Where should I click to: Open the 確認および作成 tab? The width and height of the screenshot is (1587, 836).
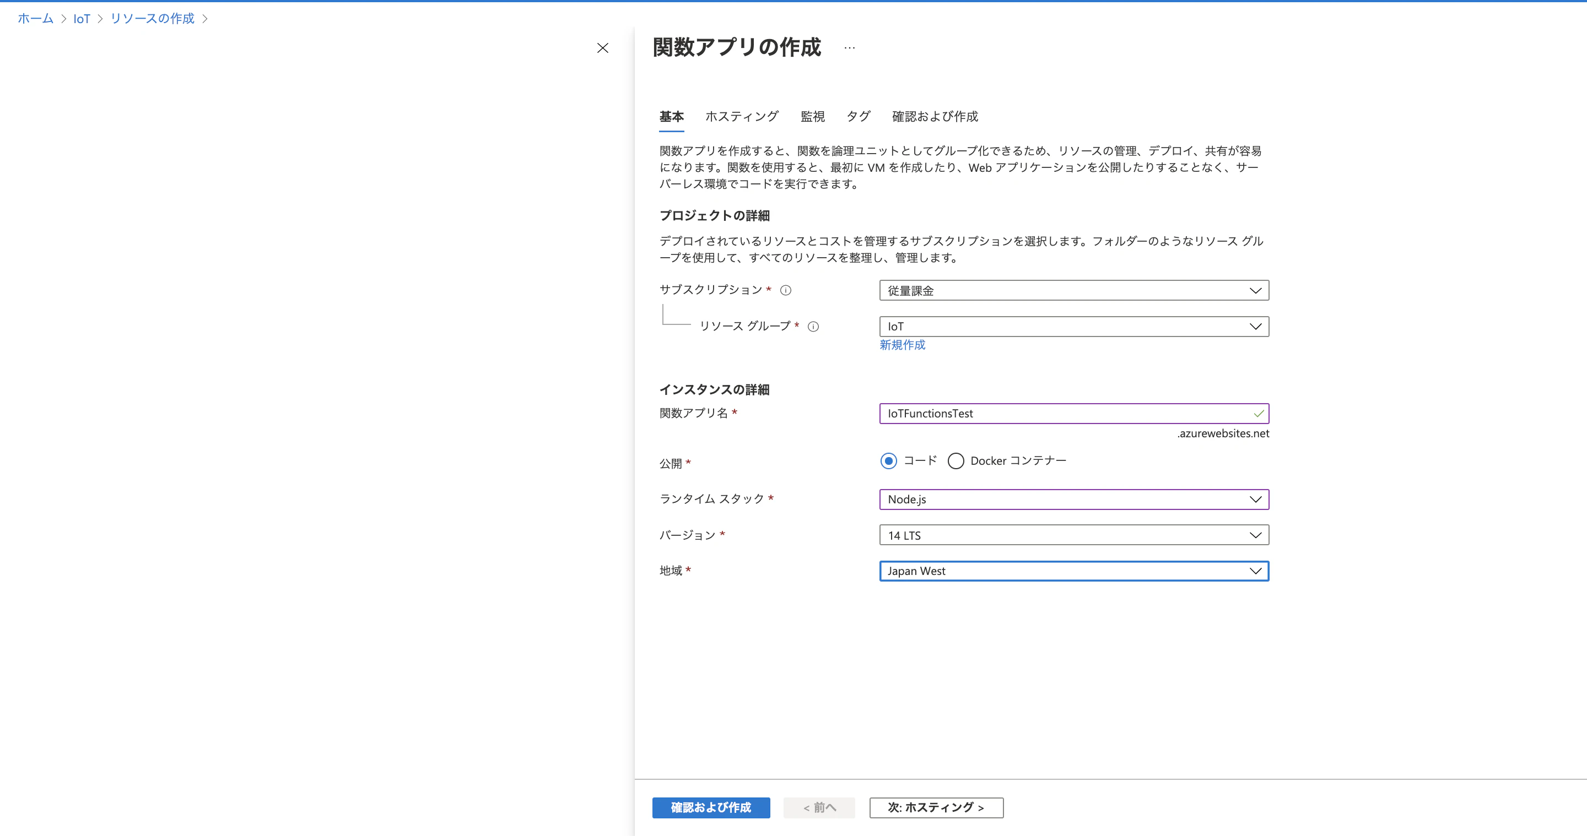tap(935, 116)
